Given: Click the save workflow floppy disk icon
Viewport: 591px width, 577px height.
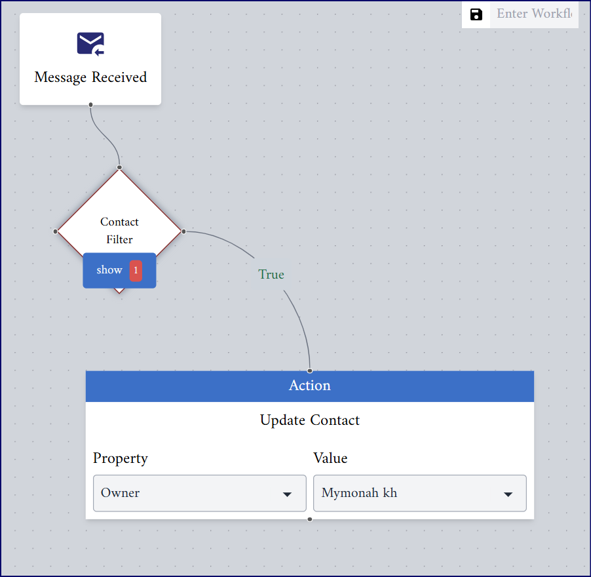Looking at the screenshot, I should 476,14.
